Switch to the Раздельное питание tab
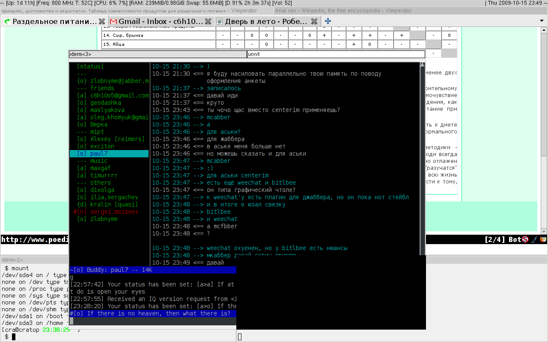Image resolution: width=548 pixels, height=342 pixels. 54,21
